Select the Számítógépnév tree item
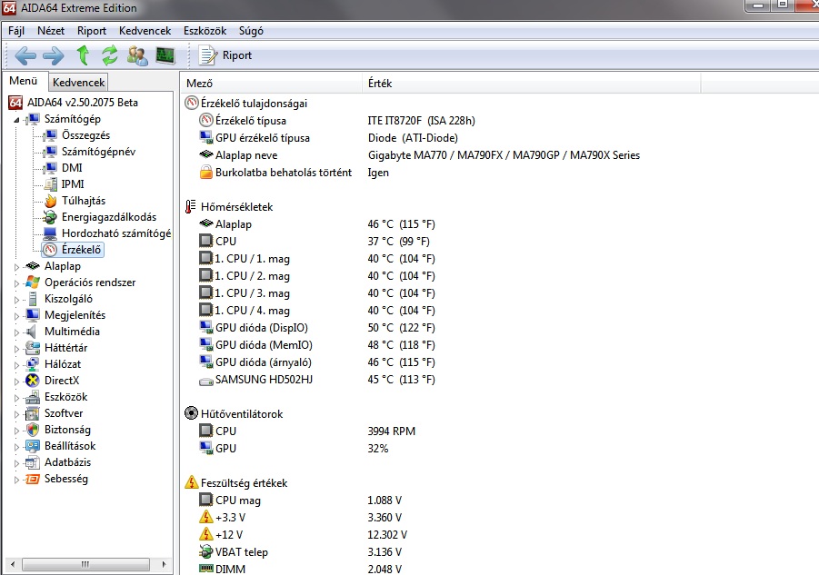 (98, 152)
